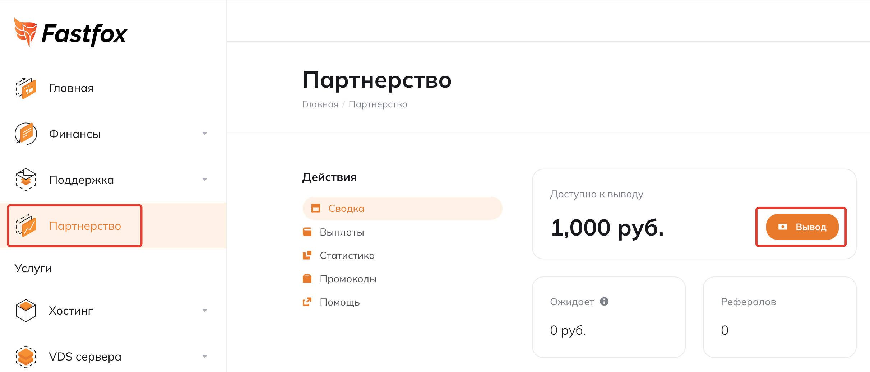The width and height of the screenshot is (870, 372).
Task: Expand the Финансы submenu arrow
Action: click(x=205, y=134)
